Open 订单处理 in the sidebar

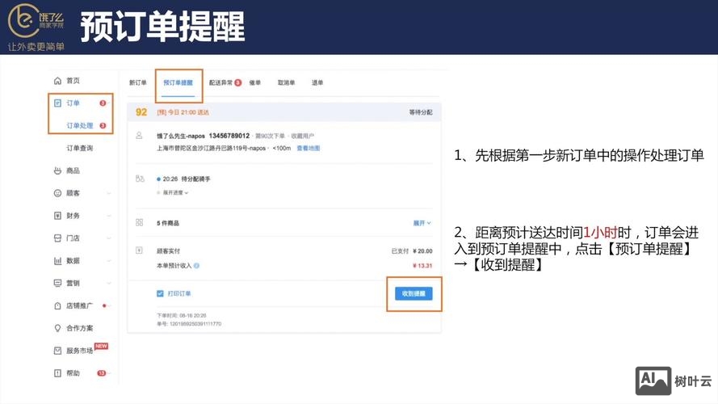pos(80,125)
